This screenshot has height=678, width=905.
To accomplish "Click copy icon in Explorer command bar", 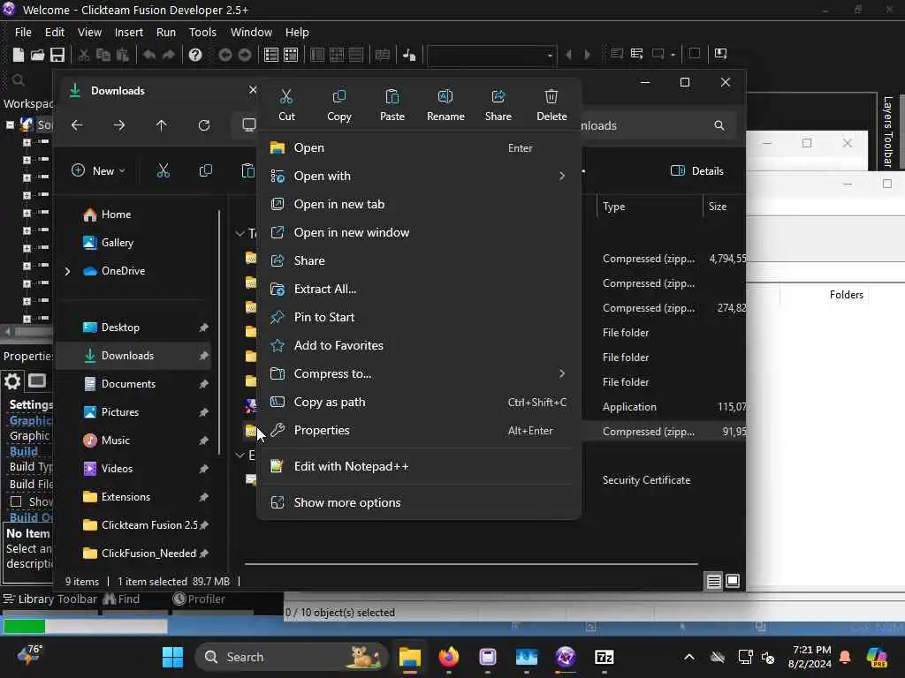I will pyautogui.click(x=205, y=170).
